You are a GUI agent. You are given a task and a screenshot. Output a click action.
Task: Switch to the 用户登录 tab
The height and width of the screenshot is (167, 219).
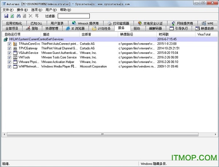57,23
